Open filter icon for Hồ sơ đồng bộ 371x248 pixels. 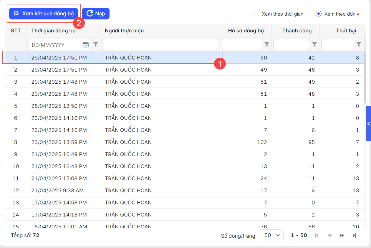pyautogui.click(x=266, y=44)
